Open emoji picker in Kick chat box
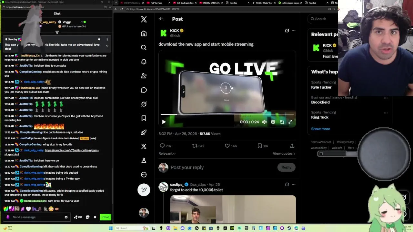The height and width of the screenshot is (232, 413). pyautogui.click(x=66, y=217)
